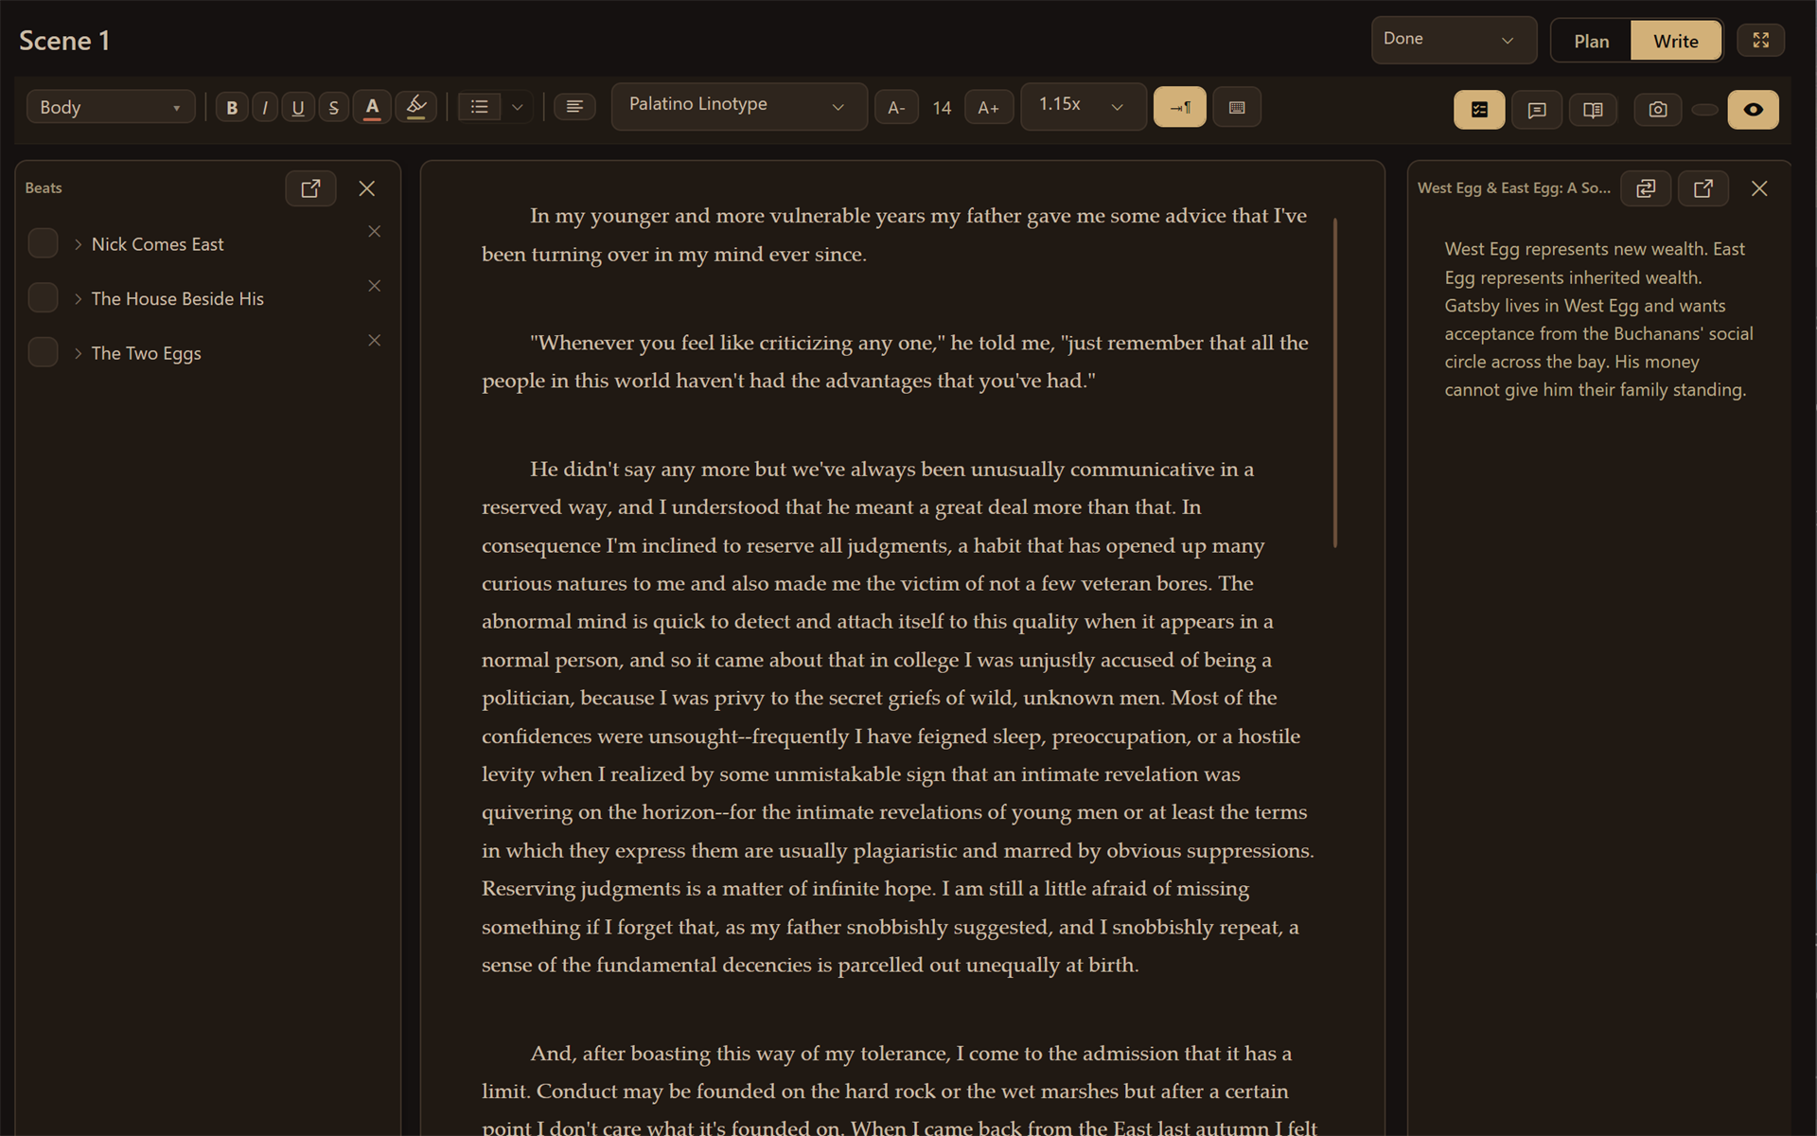
Task: Remove The Two Eggs beat
Action: (x=375, y=340)
